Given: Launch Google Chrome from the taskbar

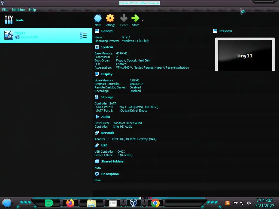Looking at the screenshot, I should click(155, 203).
